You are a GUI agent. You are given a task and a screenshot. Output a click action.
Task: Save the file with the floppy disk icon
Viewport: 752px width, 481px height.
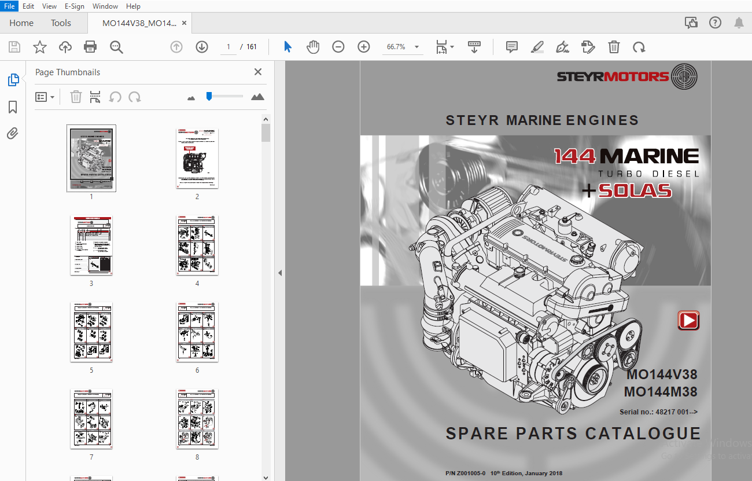click(14, 47)
